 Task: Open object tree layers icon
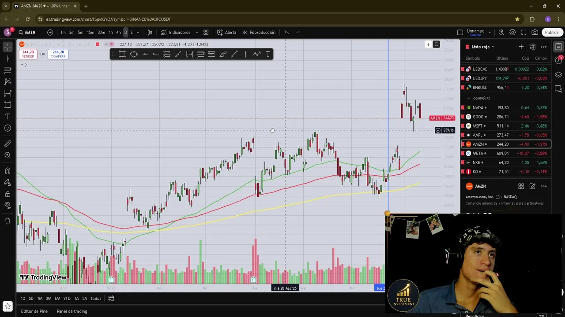[x=558, y=75]
